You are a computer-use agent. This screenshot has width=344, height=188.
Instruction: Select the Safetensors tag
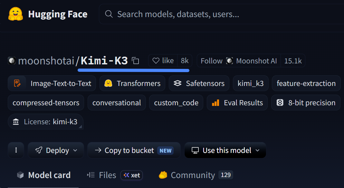pyautogui.click(x=199, y=83)
